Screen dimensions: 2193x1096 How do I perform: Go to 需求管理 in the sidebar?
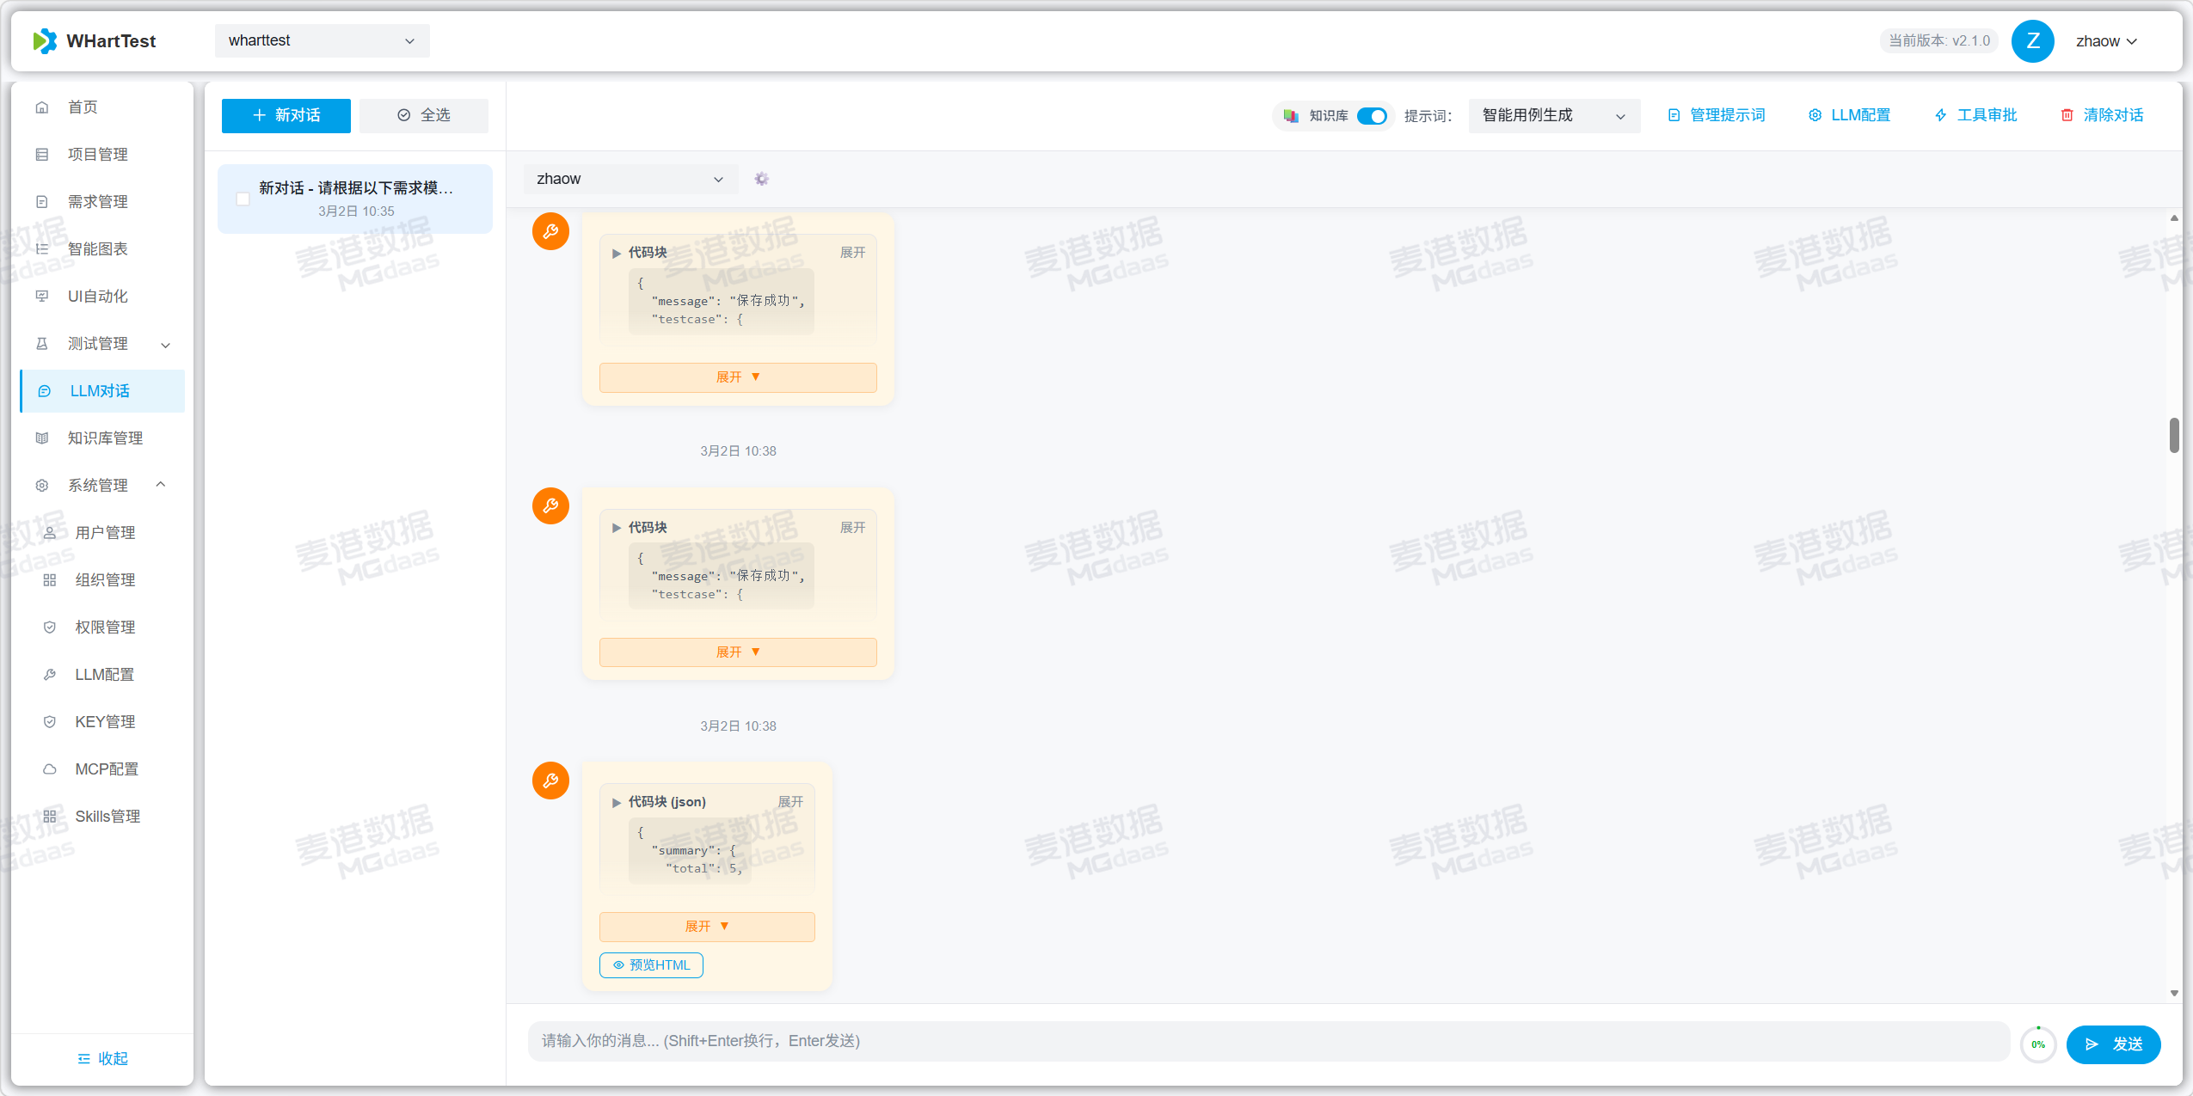[97, 202]
